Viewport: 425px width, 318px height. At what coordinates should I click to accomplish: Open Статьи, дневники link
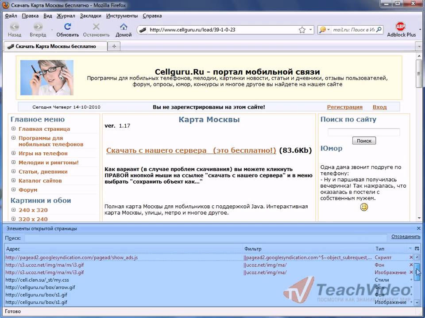[43, 172]
